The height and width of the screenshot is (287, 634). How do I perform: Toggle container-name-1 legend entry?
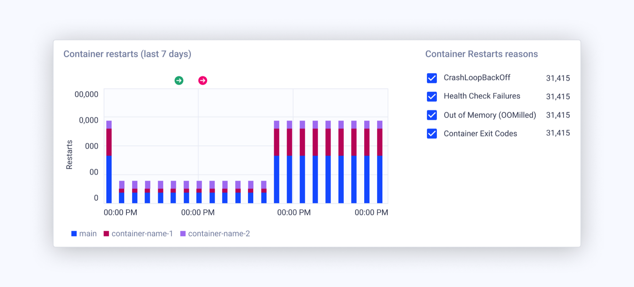[x=138, y=233]
